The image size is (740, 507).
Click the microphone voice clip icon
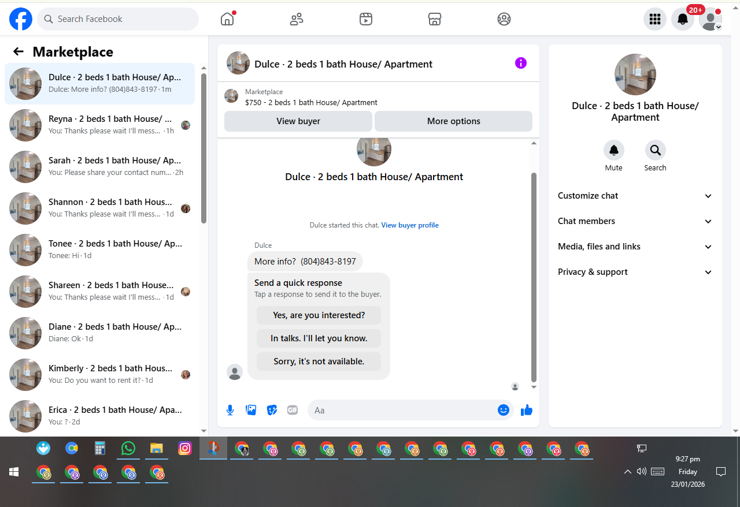coord(230,410)
